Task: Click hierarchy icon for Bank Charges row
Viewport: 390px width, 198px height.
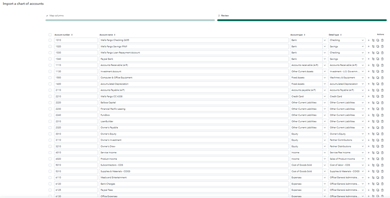Action: tap(373, 184)
